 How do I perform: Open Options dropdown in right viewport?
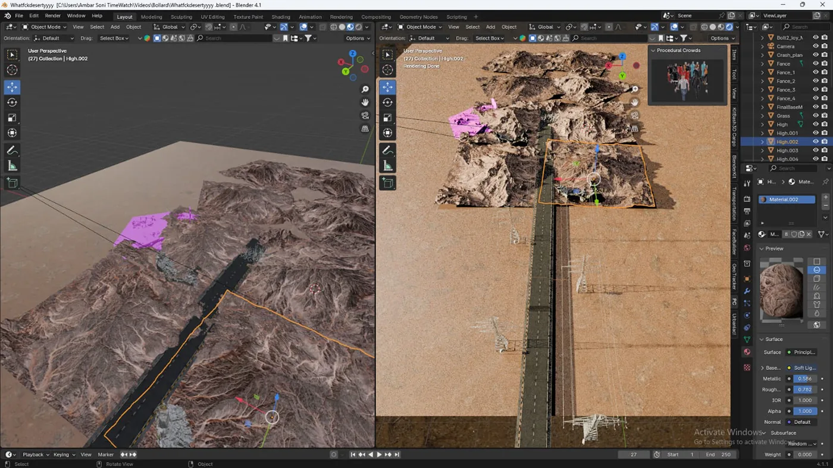click(722, 38)
